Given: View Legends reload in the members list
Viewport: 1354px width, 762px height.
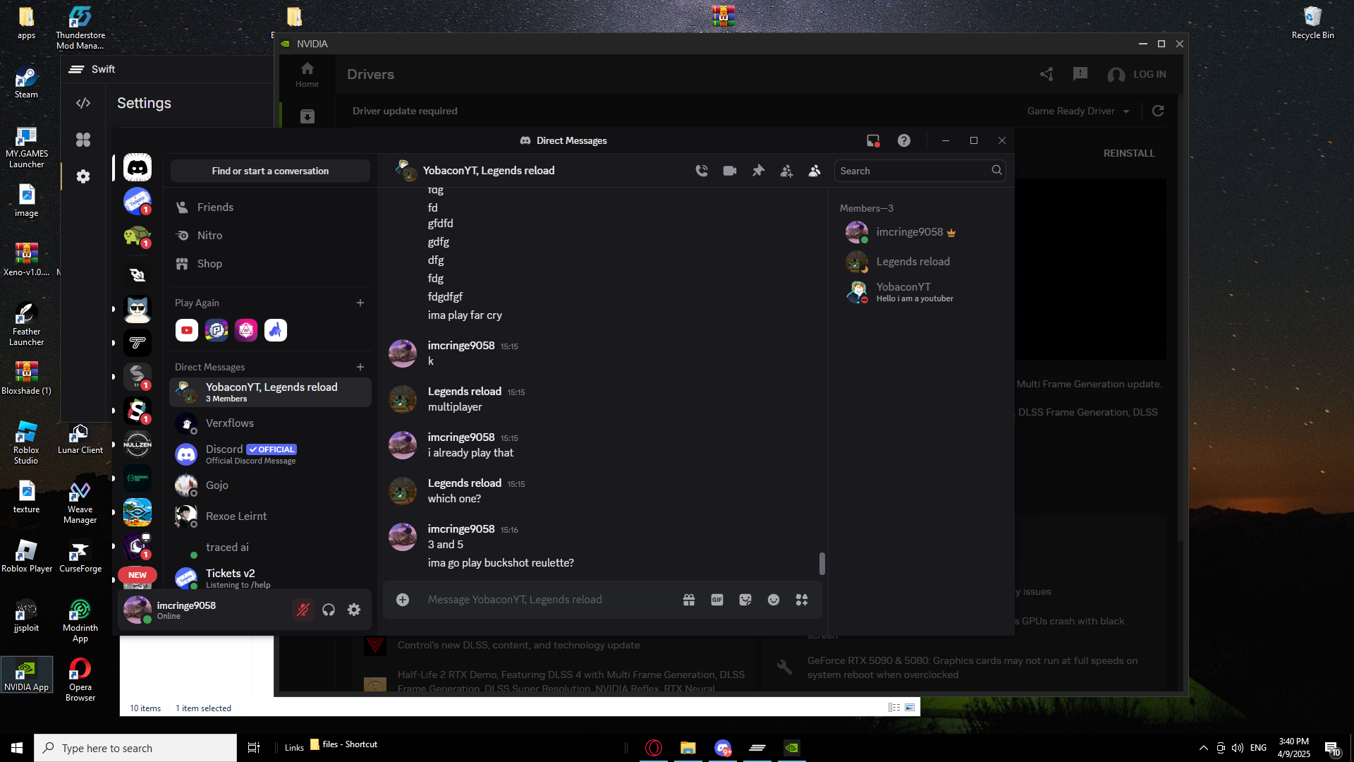Looking at the screenshot, I should click(920, 262).
